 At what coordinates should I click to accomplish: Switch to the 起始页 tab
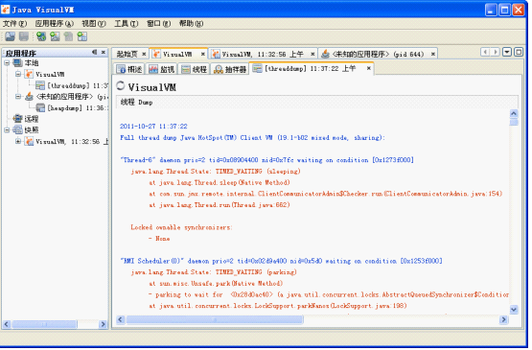point(127,54)
